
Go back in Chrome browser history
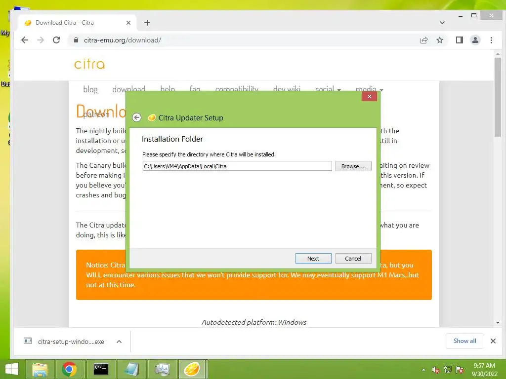[x=25, y=40]
